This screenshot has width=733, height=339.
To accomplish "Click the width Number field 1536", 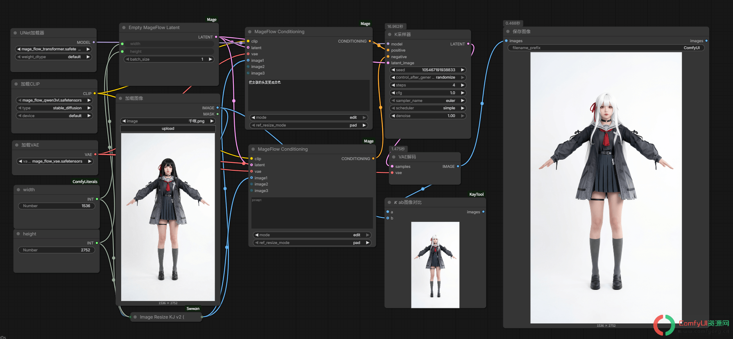I will tap(57, 206).
